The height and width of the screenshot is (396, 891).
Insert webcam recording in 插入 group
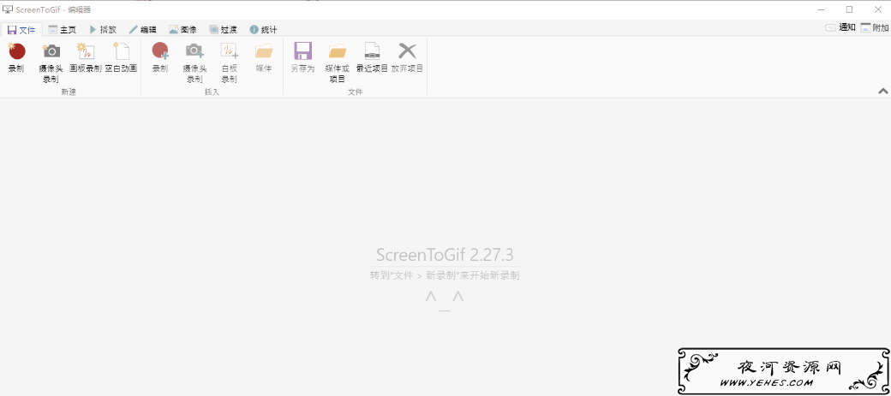click(x=194, y=62)
